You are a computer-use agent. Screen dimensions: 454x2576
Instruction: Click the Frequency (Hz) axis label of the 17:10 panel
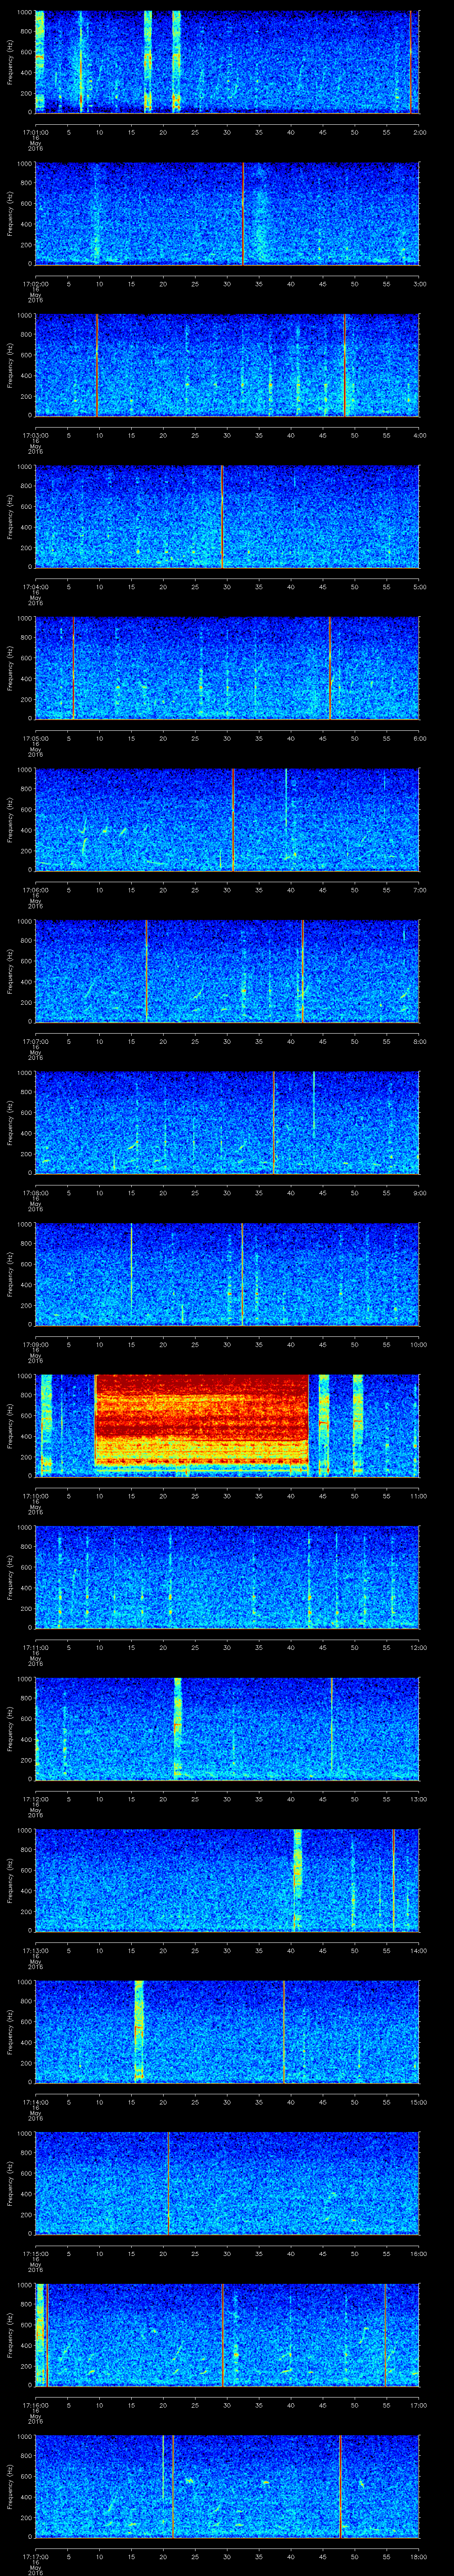[10, 1426]
